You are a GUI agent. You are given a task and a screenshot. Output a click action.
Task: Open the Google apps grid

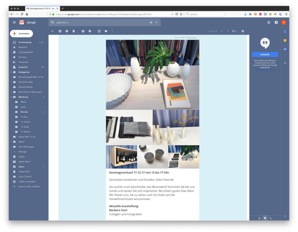point(269,22)
